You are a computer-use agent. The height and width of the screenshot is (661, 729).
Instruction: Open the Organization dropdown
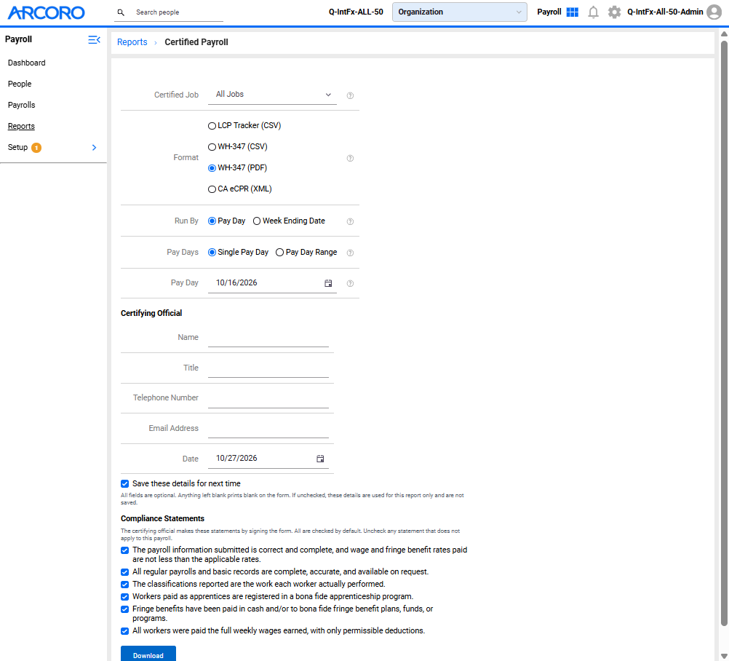(459, 12)
